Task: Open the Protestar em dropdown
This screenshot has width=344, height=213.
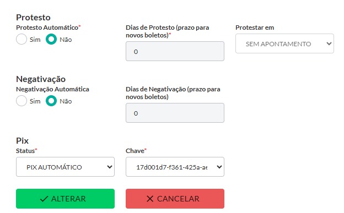Action: 284,43
